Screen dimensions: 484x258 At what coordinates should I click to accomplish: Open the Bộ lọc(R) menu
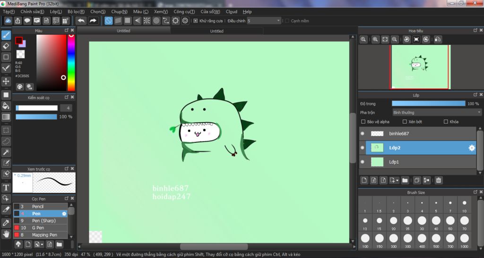coord(76,11)
